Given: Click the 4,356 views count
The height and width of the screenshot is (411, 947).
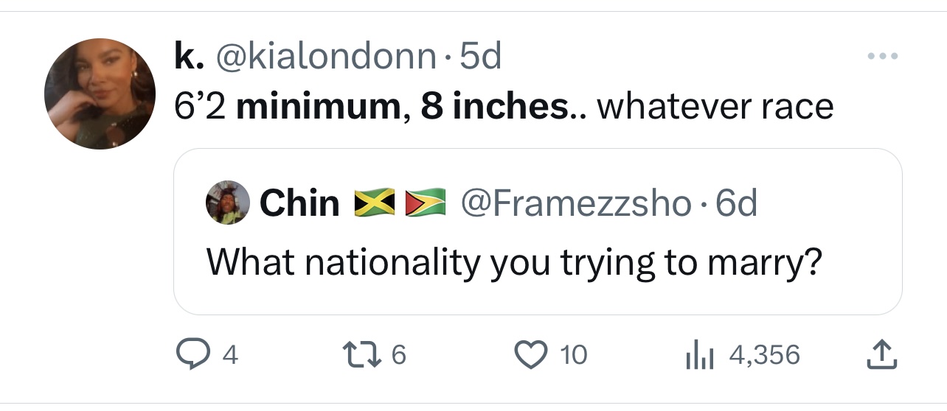Looking at the screenshot, I should click(x=764, y=356).
